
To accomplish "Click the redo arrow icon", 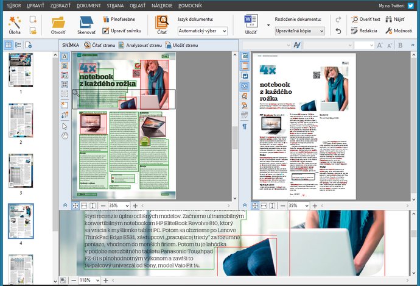I will pos(338,20).
